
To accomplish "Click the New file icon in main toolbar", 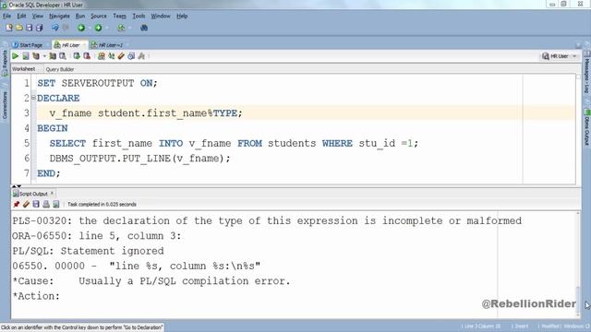I will point(9,28).
